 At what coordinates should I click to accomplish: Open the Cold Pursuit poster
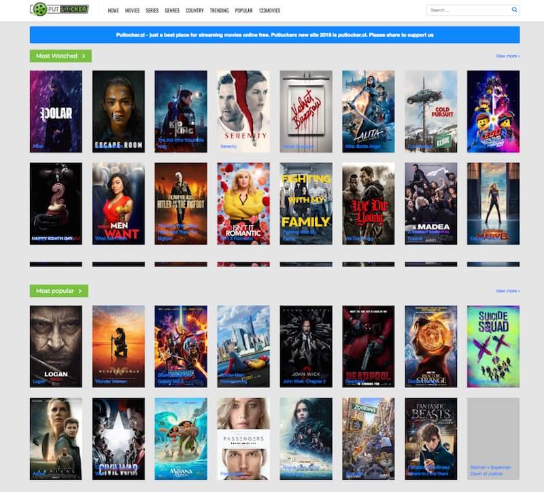click(x=431, y=111)
